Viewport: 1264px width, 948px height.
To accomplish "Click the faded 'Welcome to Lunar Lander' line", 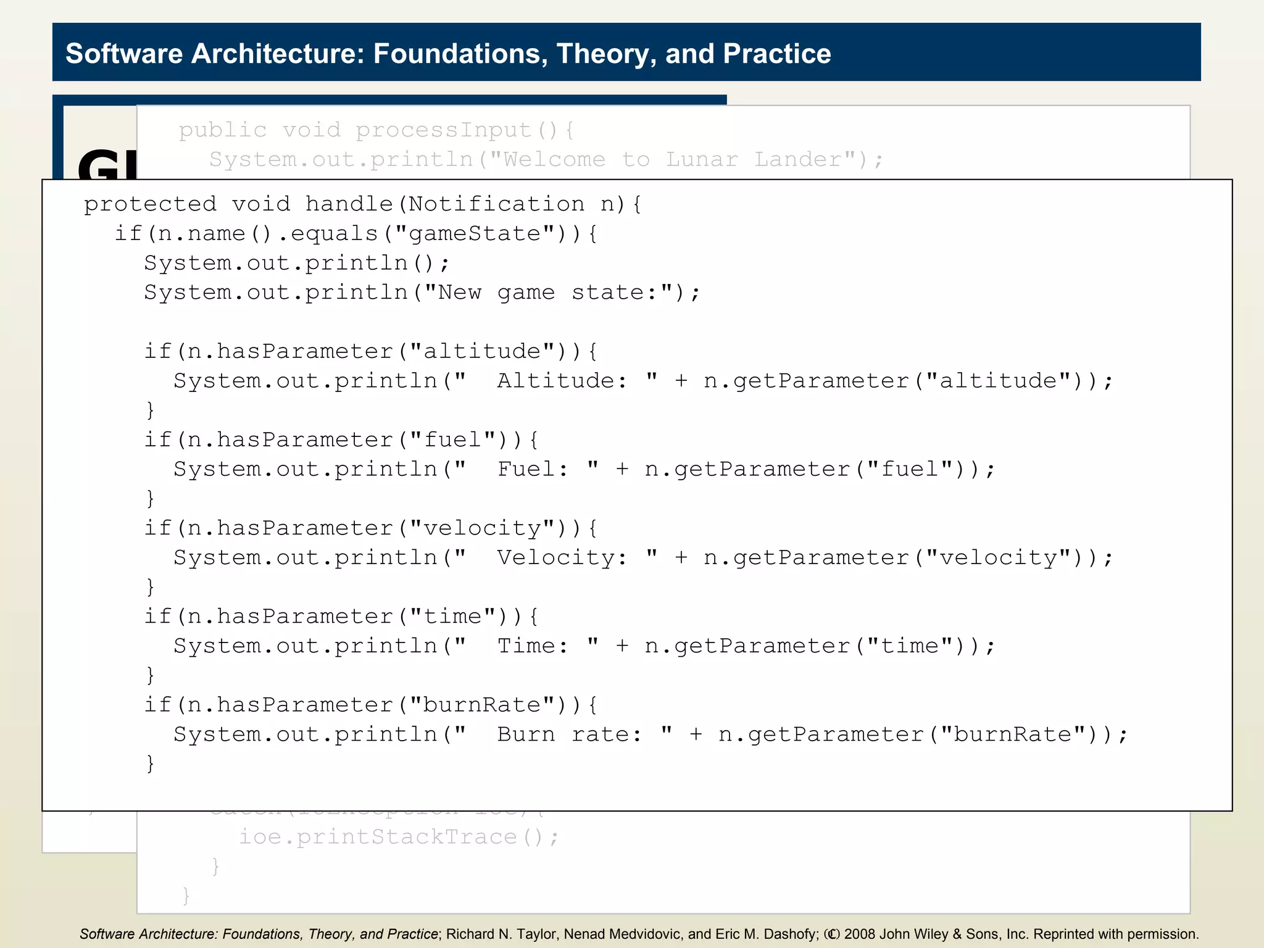I will (546, 160).
